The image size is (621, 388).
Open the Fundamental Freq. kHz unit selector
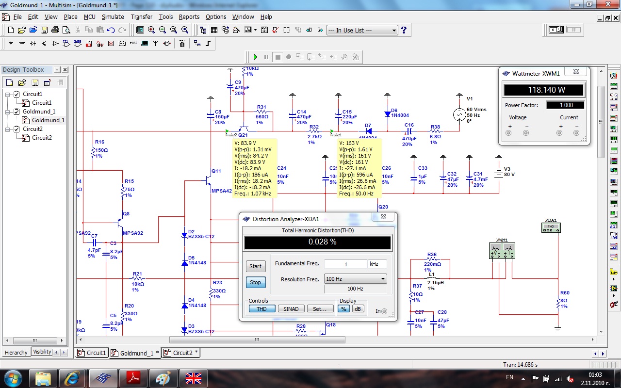(378, 264)
